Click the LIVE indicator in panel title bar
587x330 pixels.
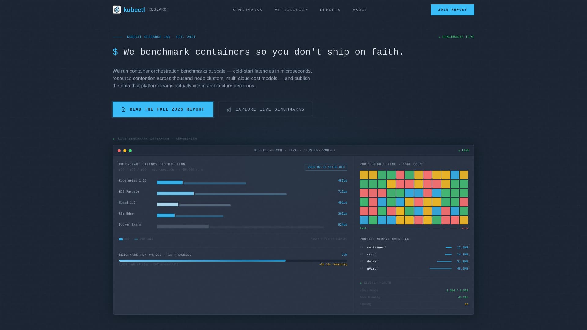464,150
